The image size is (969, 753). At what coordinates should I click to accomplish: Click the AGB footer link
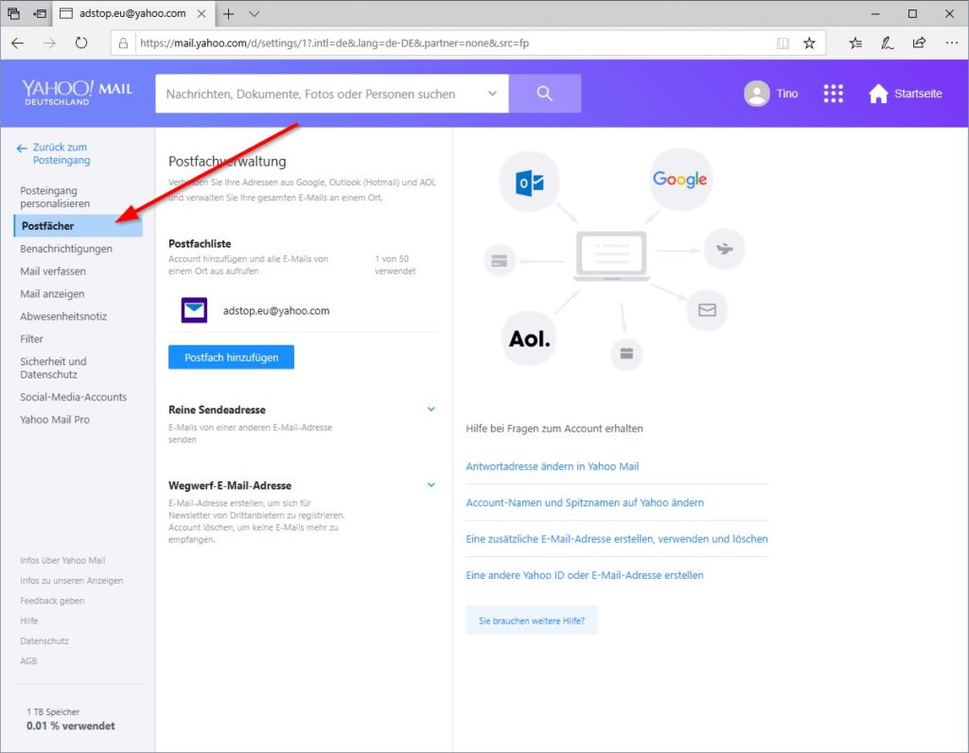[x=28, y=661]
